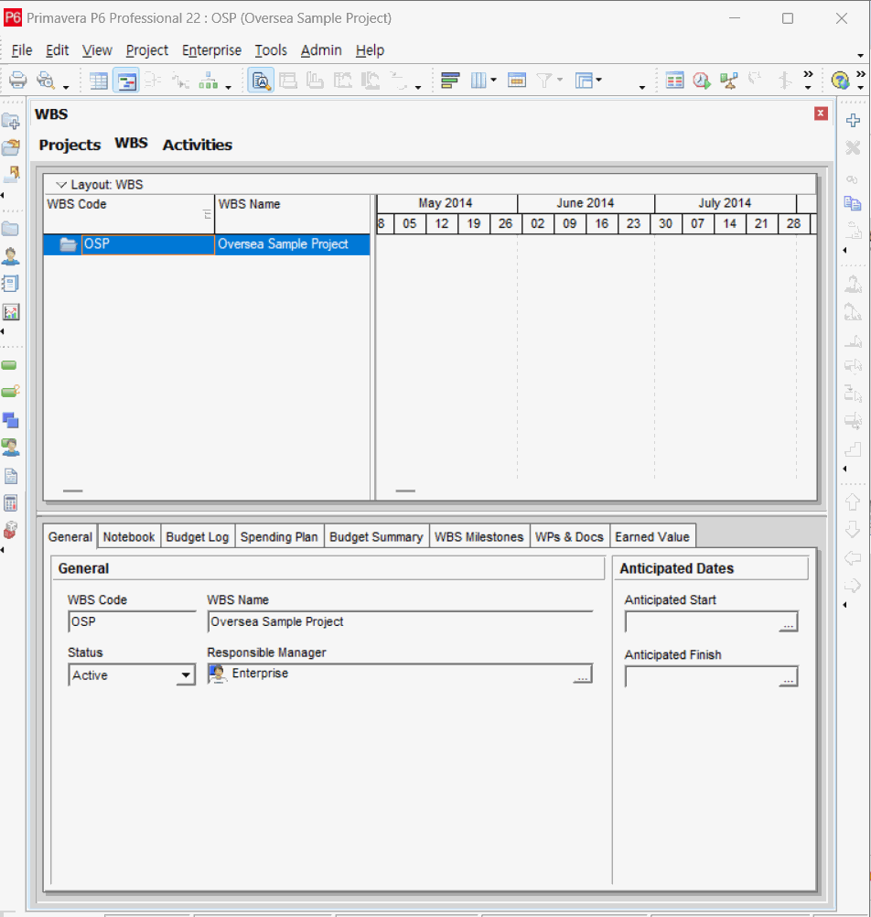Expand the toolbar overflow chevron beside Help

[860, 74]
